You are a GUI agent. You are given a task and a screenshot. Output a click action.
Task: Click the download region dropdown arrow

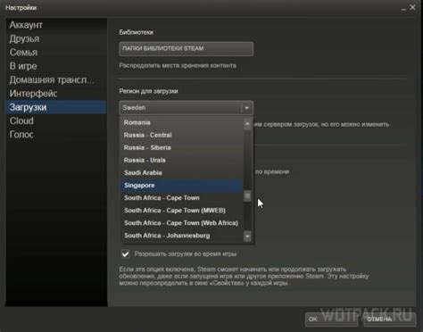click(x=247, y=108)
